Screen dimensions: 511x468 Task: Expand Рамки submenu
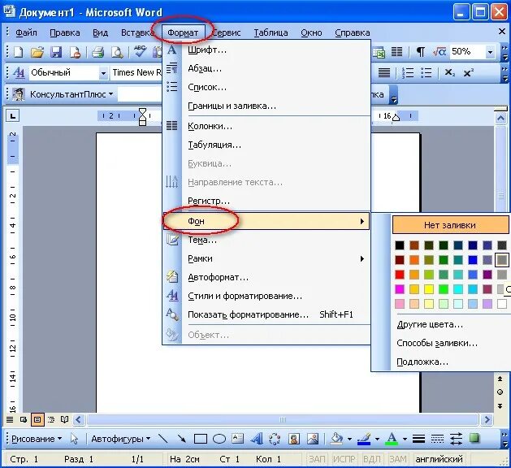tap(266, 258)
